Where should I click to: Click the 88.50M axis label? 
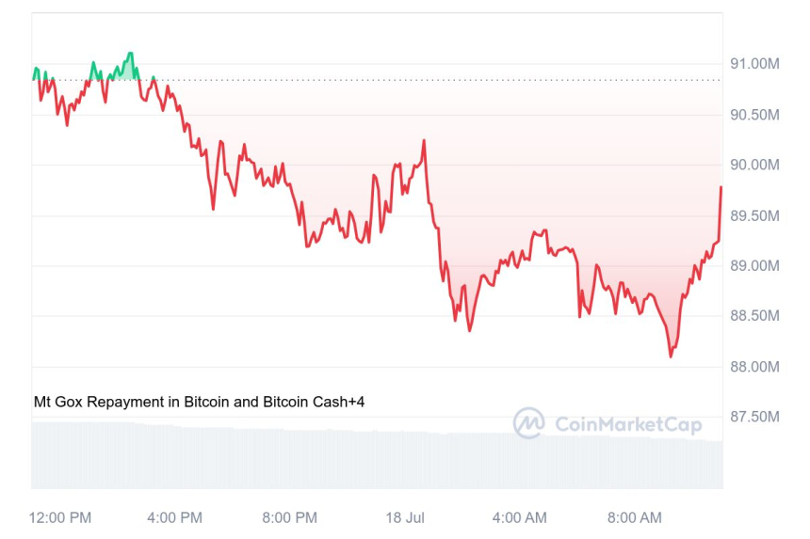tap(754, 316)
